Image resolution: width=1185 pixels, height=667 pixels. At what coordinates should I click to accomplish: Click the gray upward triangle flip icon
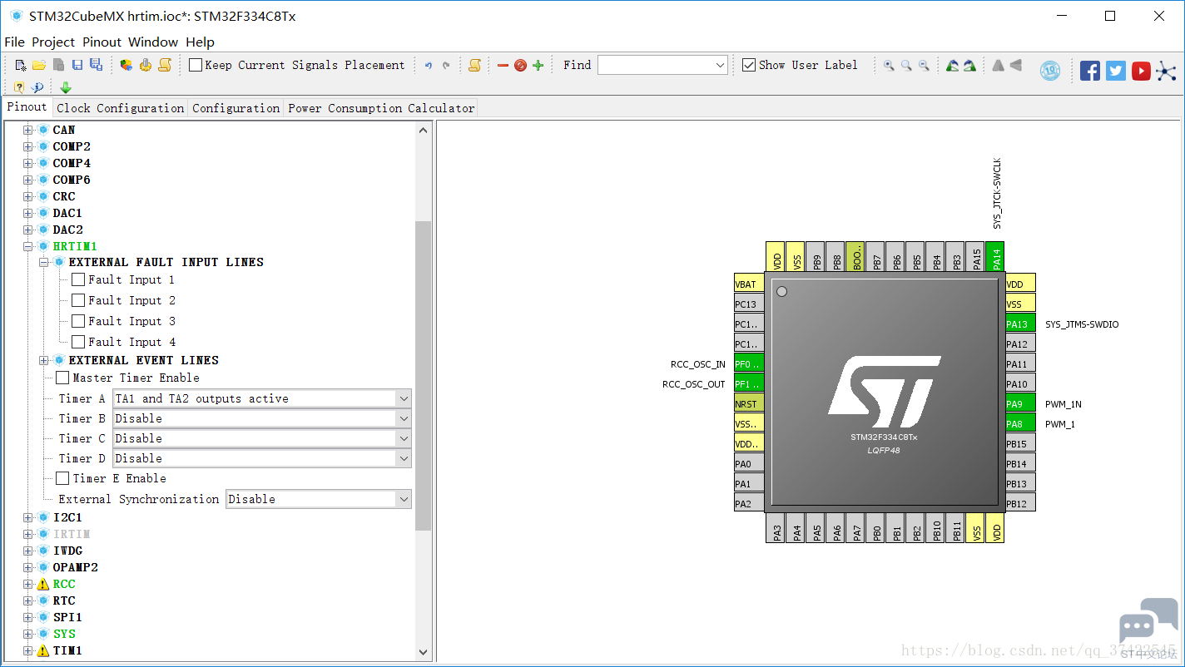[x=999, y=65]
